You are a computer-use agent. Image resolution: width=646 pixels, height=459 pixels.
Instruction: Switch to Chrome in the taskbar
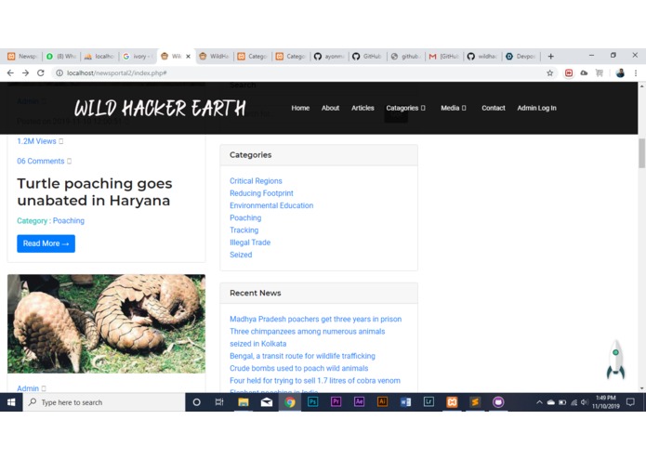click(x=290, y=402)
